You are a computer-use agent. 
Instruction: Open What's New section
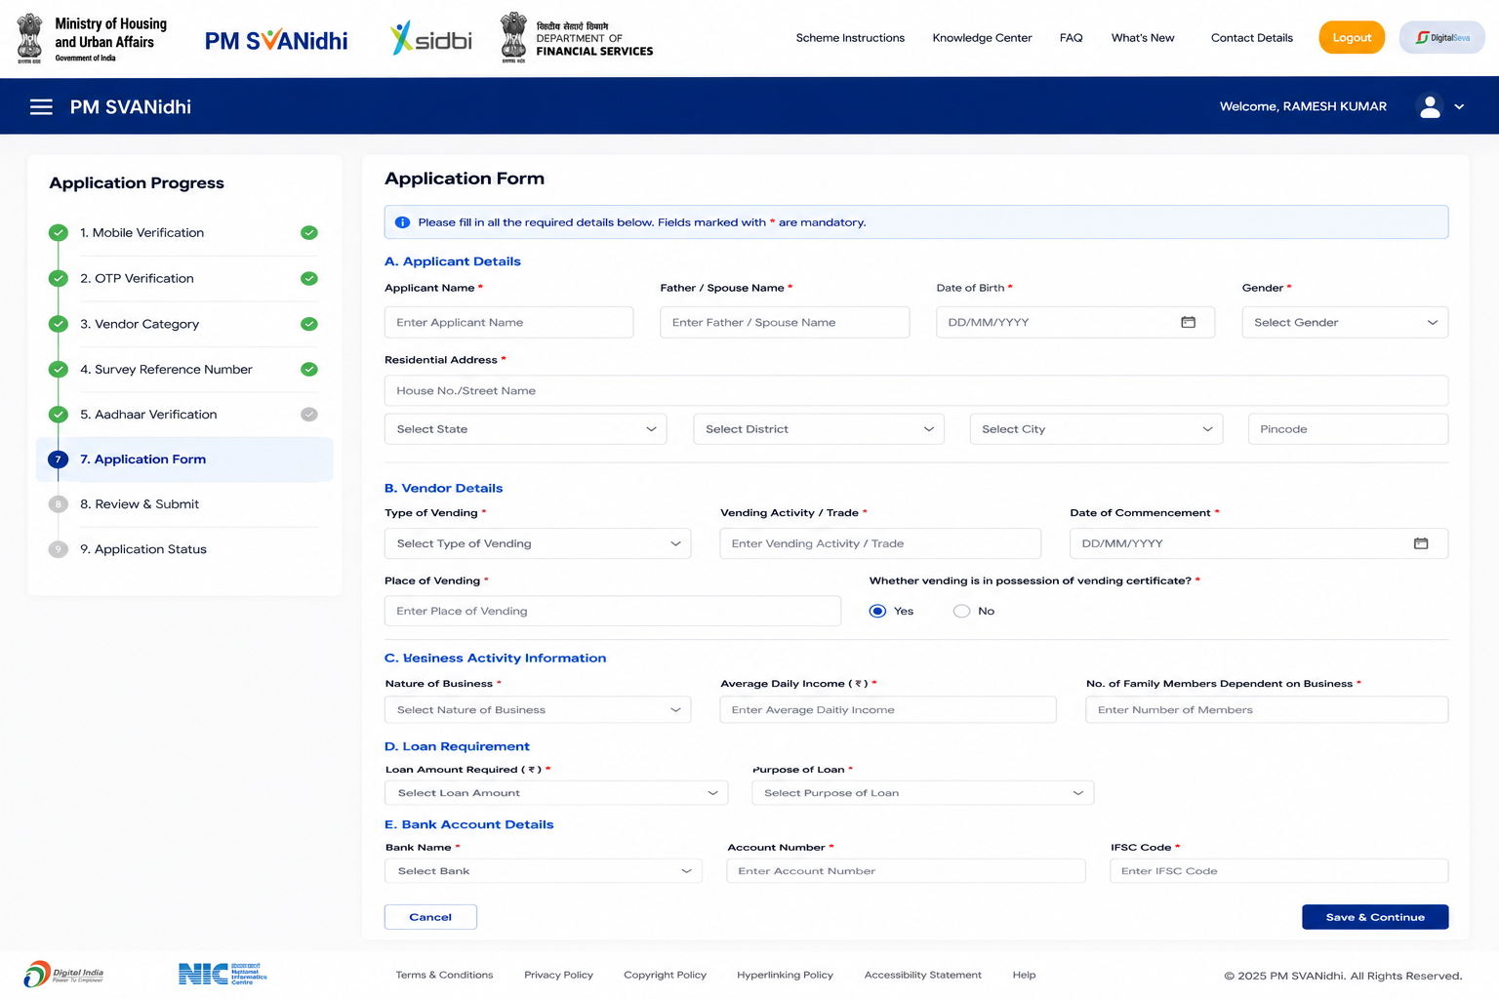coord(1143,38)
